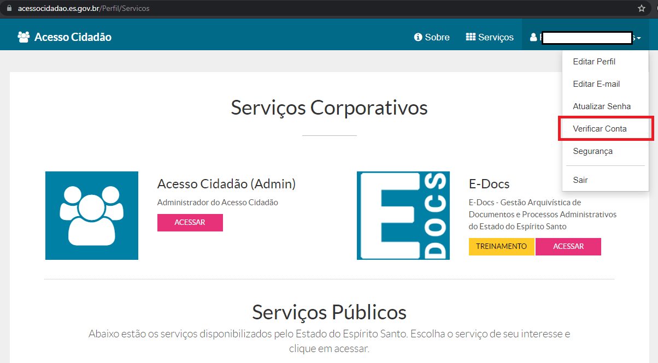Click the browser address bar URL
The image size is (658, 363).
pos(84,9)
